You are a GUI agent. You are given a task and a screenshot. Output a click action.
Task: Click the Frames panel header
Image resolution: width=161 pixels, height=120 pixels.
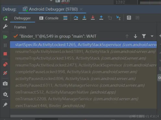pos(20,27)
